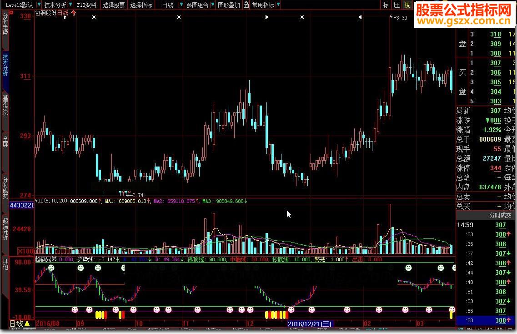This screenshot has width=517, height=334.
Task: Click the VOL(5,10,20) indicator label
Action: click(51, 201)
